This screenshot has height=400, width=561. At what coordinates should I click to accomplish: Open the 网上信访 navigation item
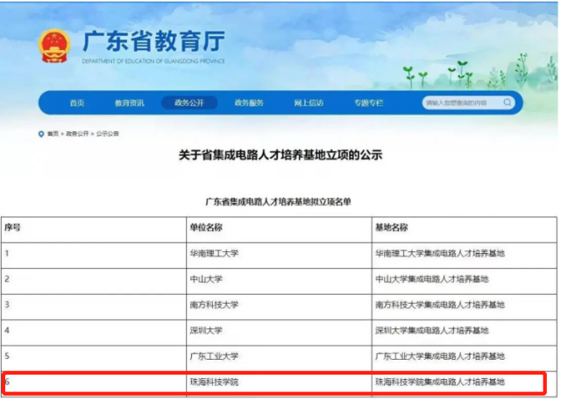pos(309,103)
